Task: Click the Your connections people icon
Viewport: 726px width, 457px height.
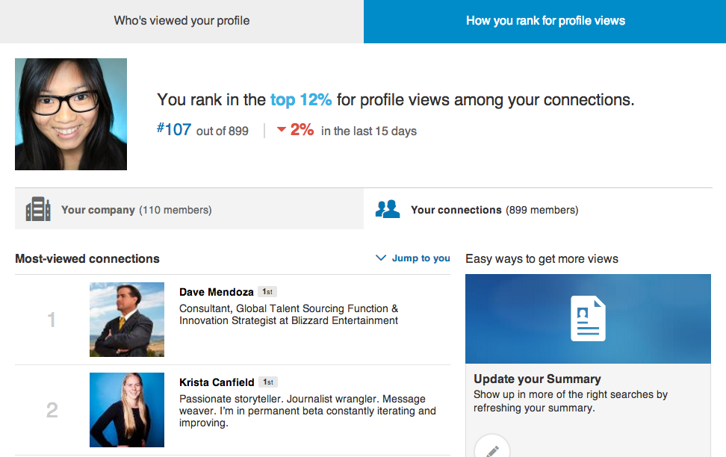Action: 388,209
